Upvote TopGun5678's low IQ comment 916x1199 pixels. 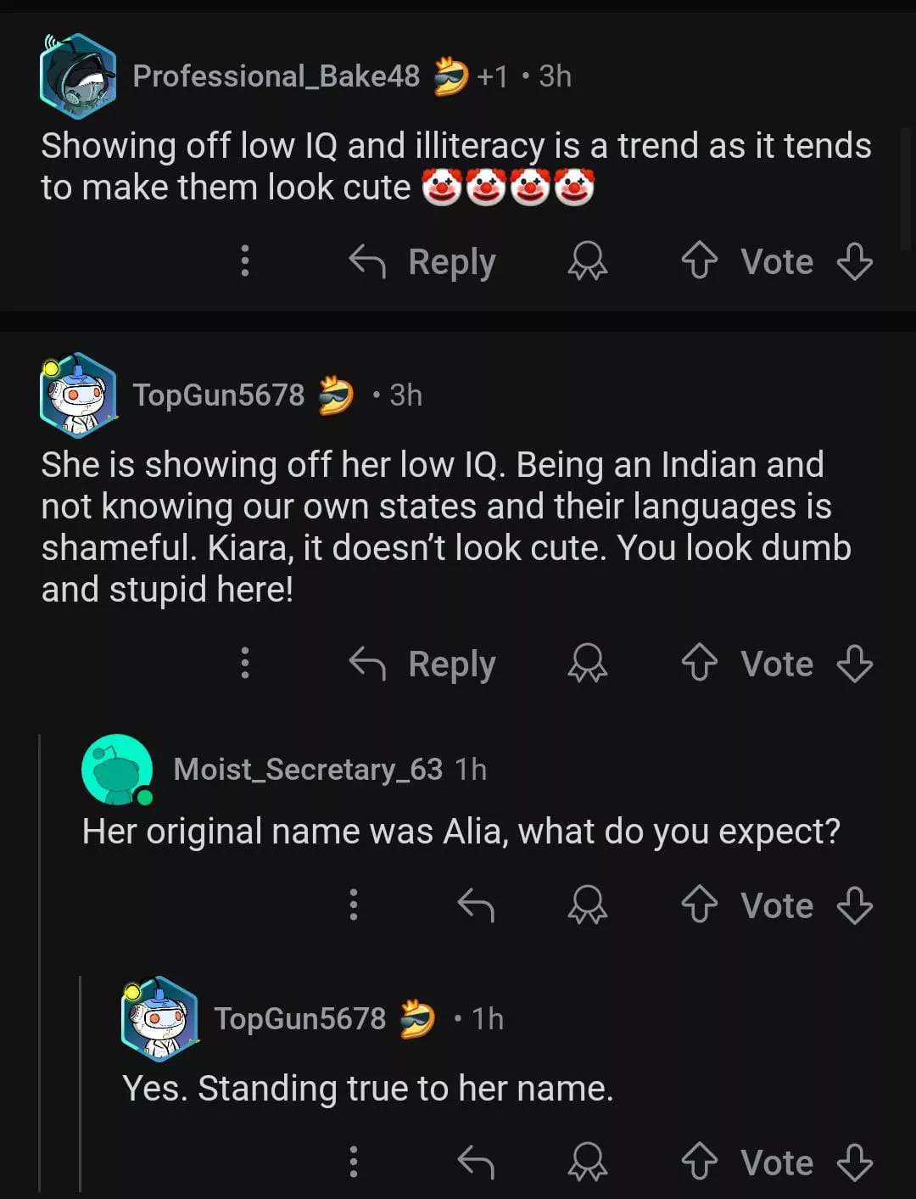[700, 663]
